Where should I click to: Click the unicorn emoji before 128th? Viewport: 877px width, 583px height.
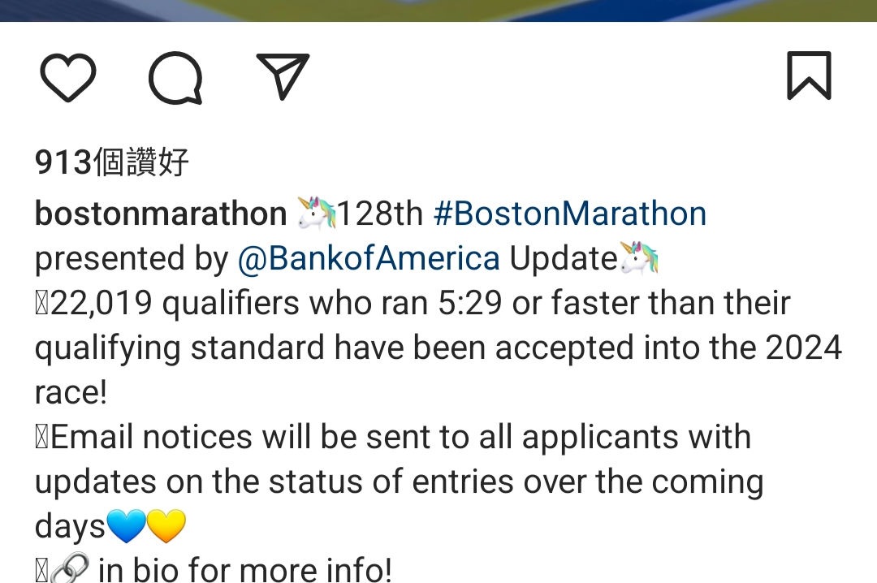(x=316, y=213)
